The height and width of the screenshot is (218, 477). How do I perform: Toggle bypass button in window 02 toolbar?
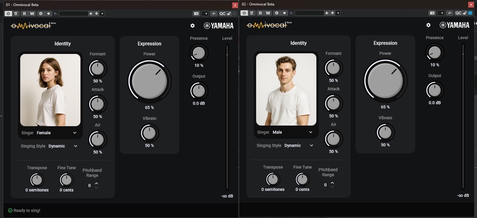click(x=252, y=13)
